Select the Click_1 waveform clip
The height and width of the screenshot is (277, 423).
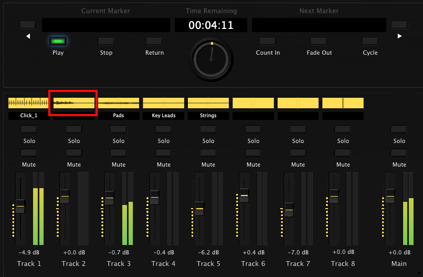pyautogui.click(x=28, y=103)
